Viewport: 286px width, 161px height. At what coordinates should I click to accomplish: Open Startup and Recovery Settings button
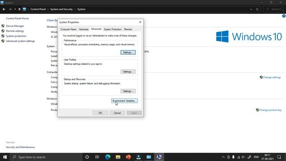point(128,91)
